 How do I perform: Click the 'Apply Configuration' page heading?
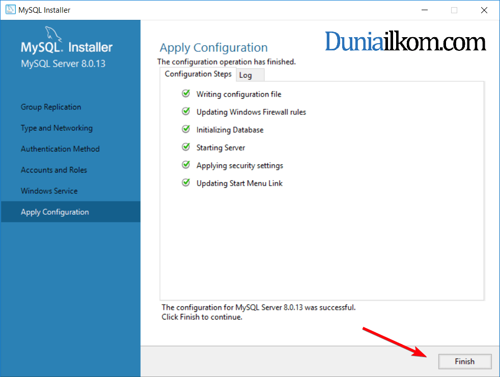pyautogui.click(x=214, y=48)
